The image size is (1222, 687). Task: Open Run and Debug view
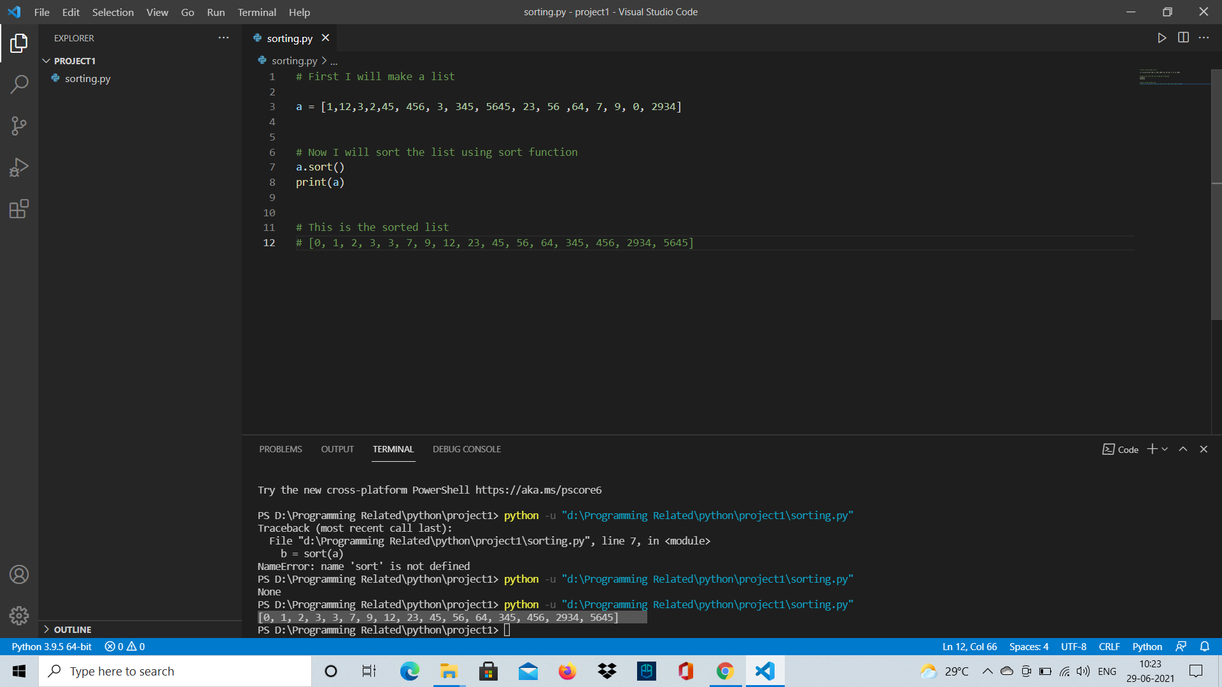tap(19, 167)
